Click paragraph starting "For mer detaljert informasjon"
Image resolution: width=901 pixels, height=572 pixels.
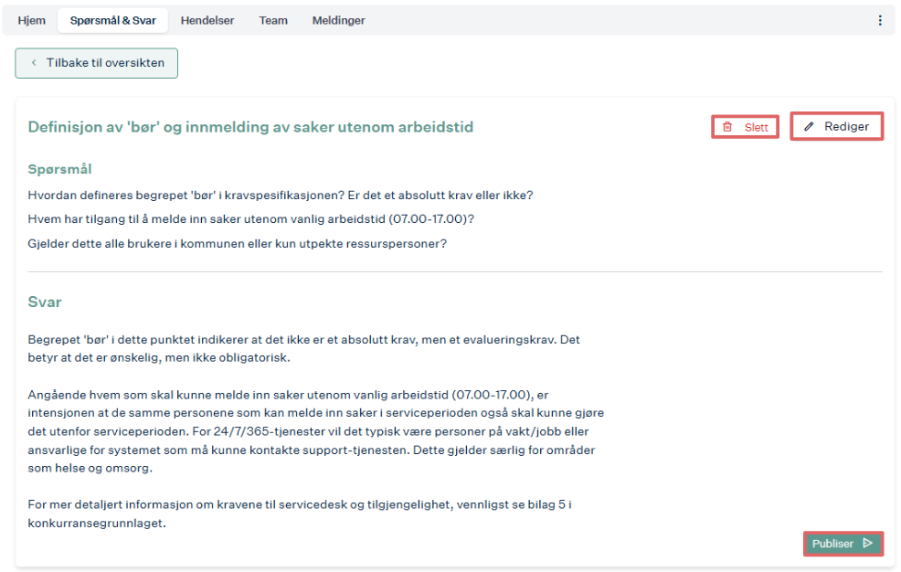click(300, 514)
